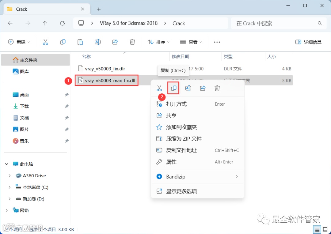Unpin 音乐 from quick access
This screenshot has height=234, width=331.
pos(67,141)
